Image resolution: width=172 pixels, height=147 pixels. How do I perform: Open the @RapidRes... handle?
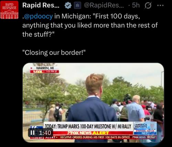click(x=104, y=5)
